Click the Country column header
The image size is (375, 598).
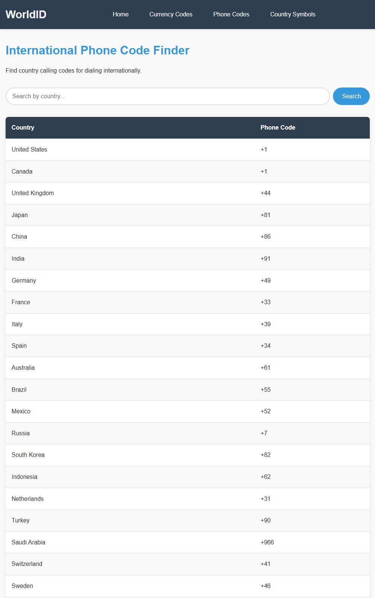click(x=23, y=128)
